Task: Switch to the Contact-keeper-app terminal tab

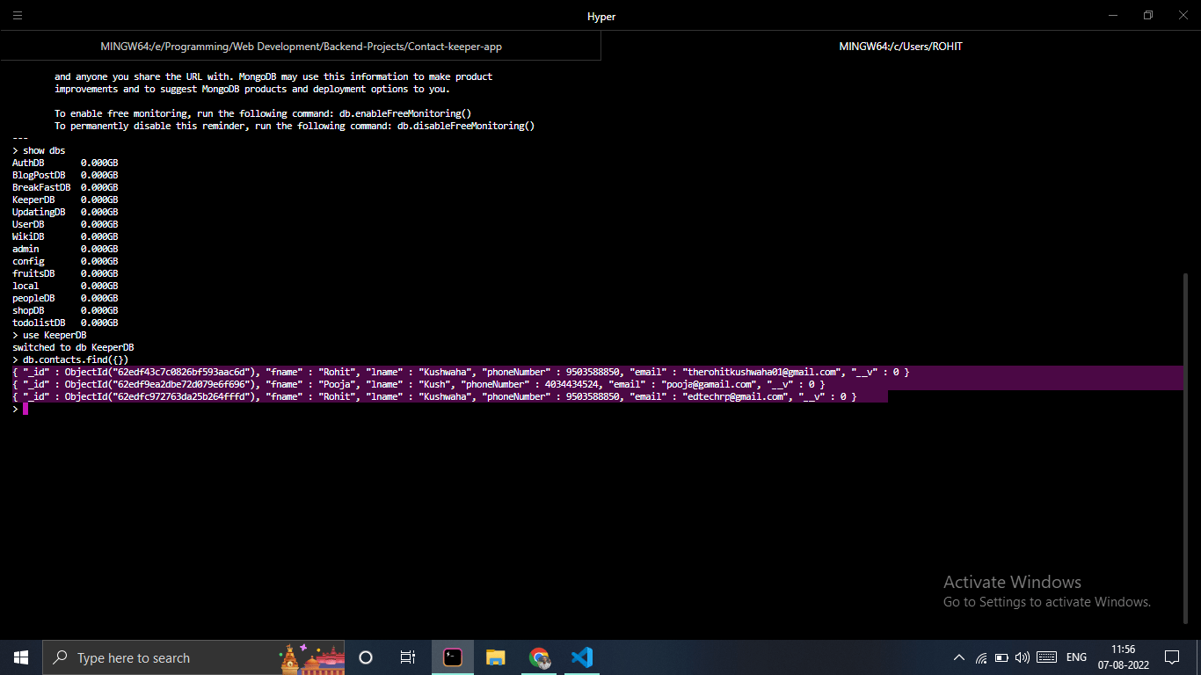Action: click(x=301, y=46)
